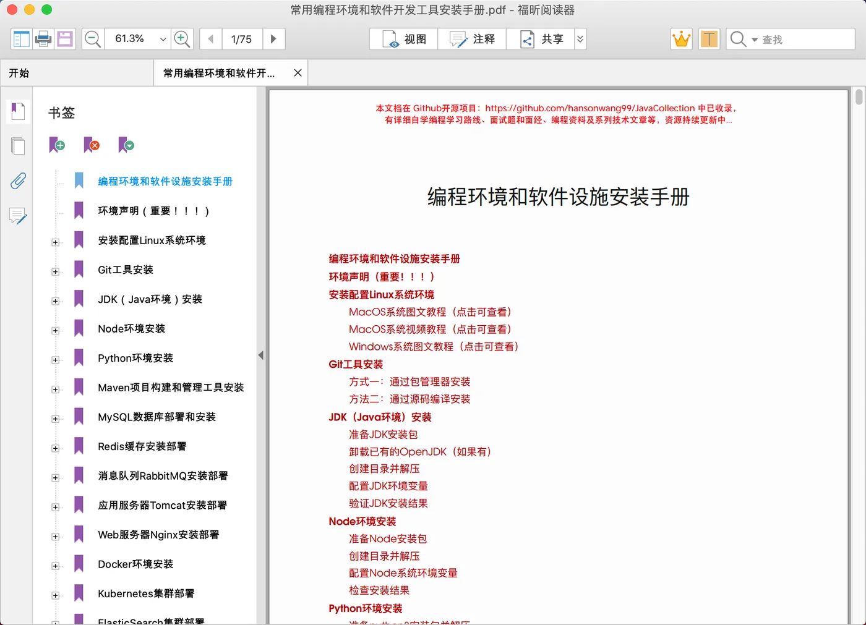
Task: Select the Docker环境安装 bookmark label
Action: point(135,564)
